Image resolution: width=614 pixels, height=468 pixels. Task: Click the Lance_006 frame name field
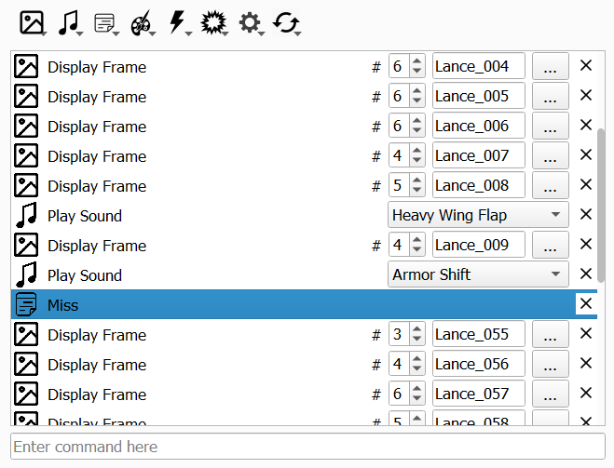478,127
